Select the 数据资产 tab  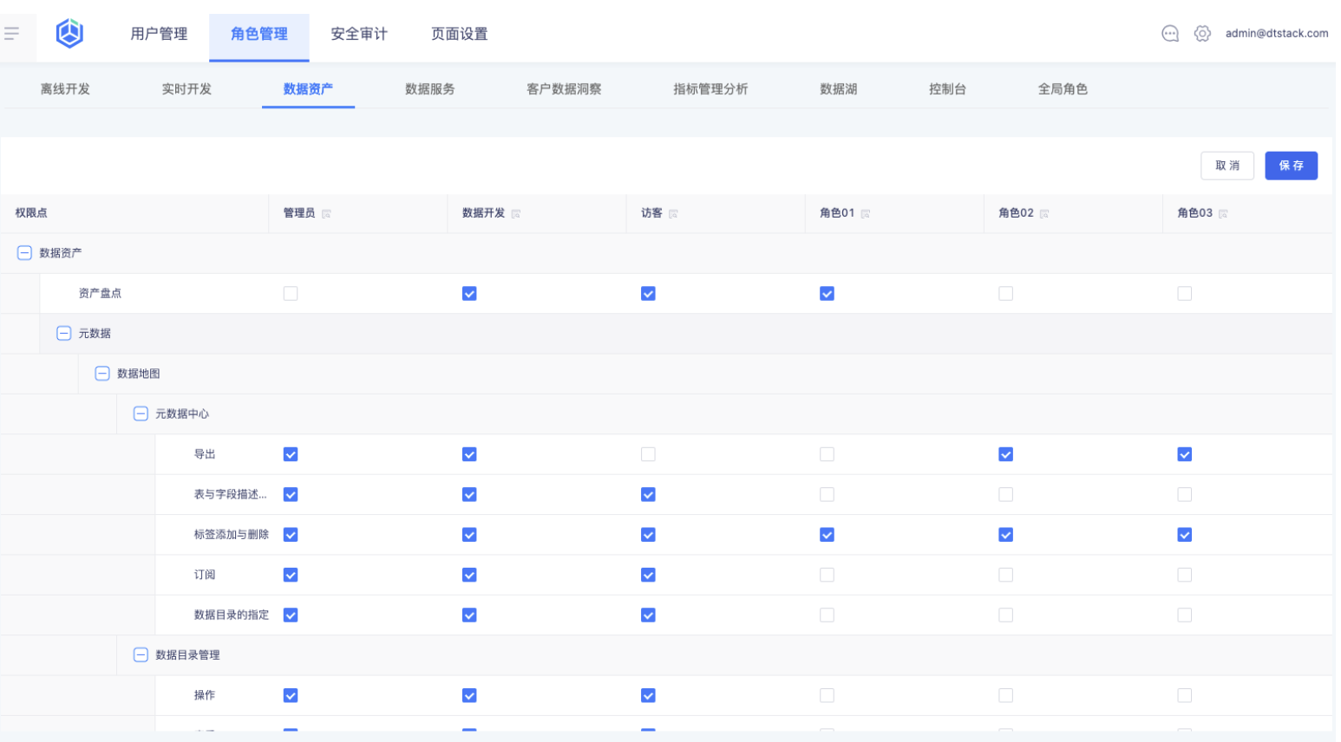pyautogui.click(x=308, y=89)
